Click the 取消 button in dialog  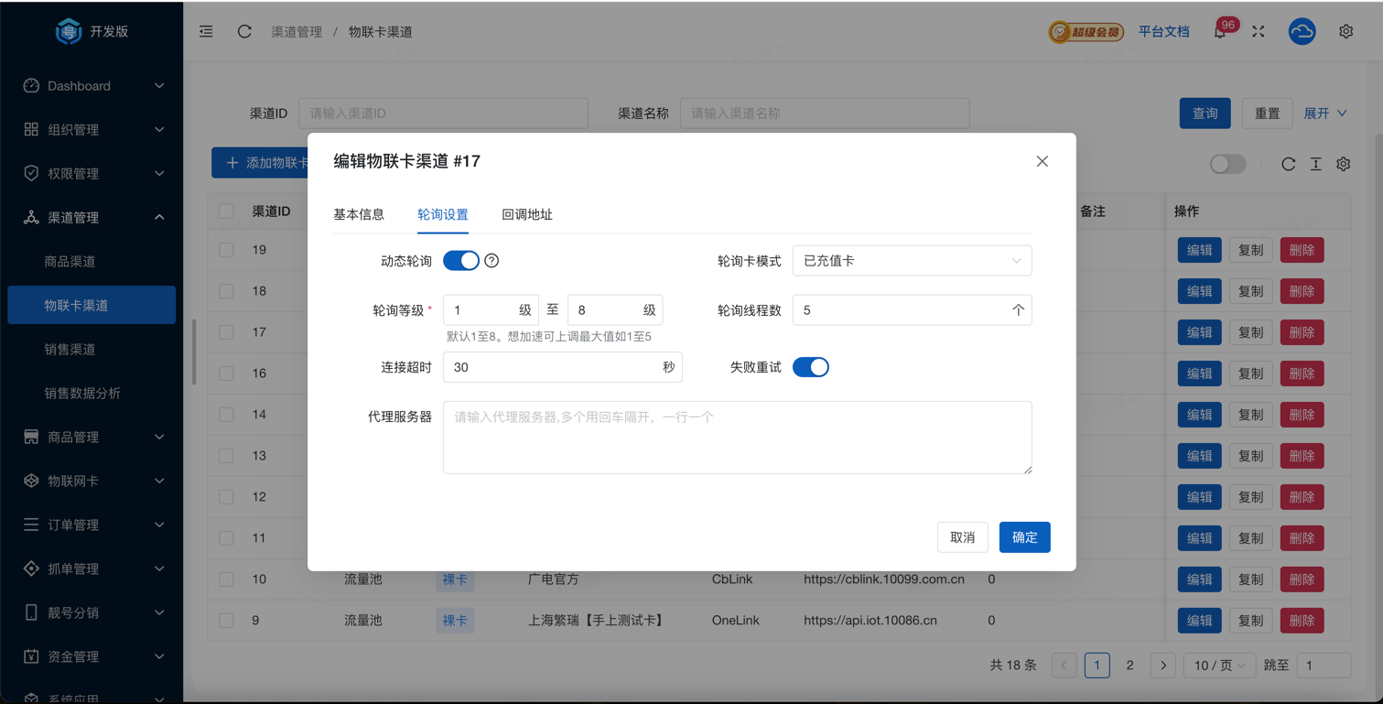[962, 537]
